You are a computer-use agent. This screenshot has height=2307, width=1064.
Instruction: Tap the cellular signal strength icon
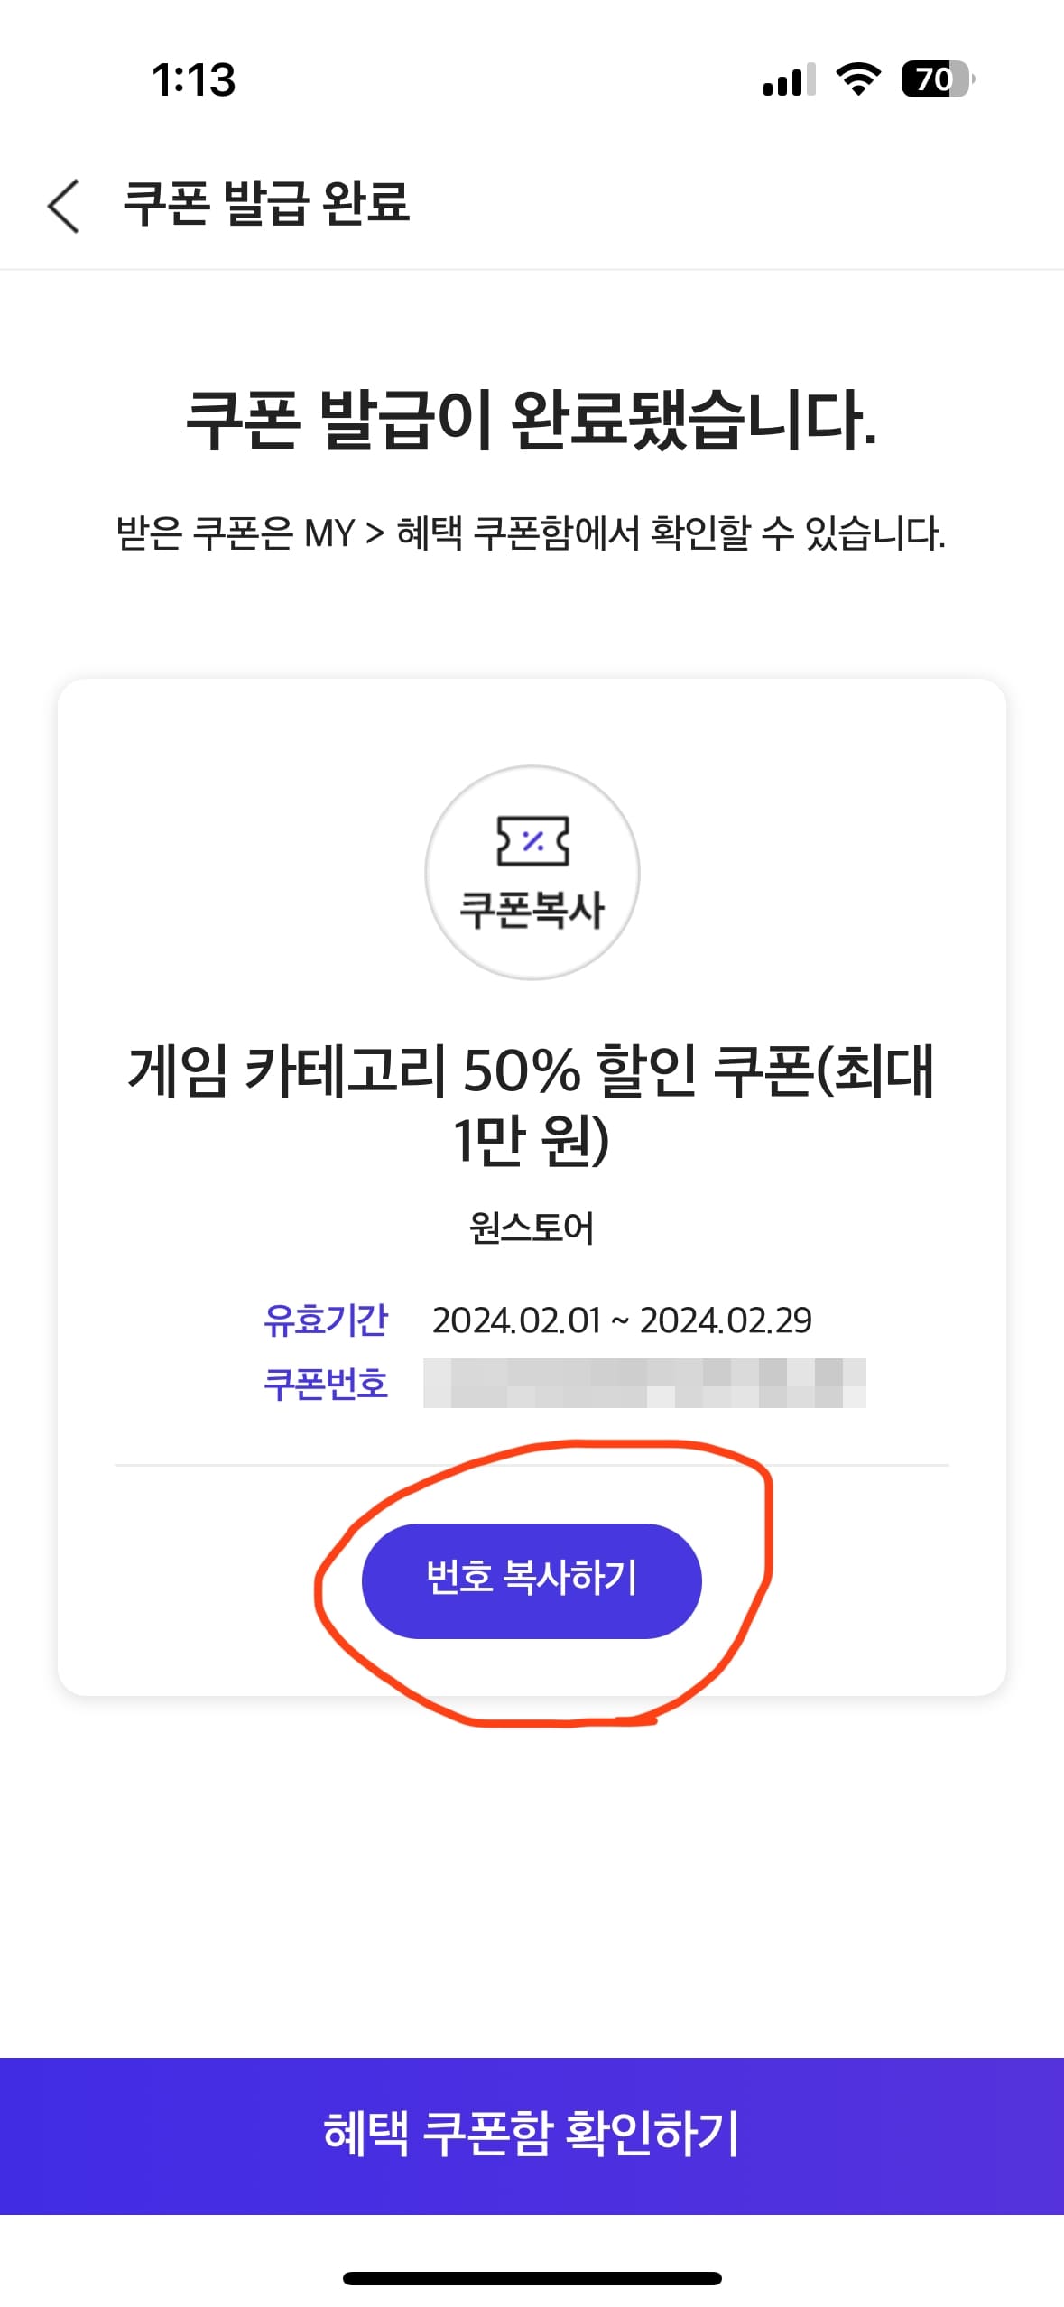[x=789, y=81]
